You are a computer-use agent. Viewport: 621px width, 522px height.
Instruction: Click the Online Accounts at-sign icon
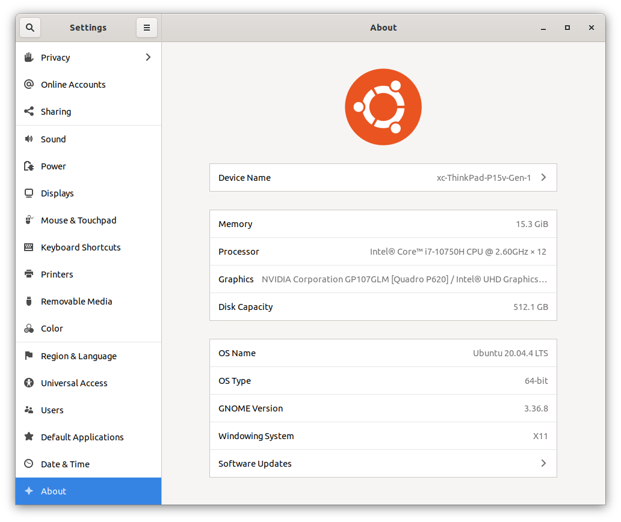point(28,84)
